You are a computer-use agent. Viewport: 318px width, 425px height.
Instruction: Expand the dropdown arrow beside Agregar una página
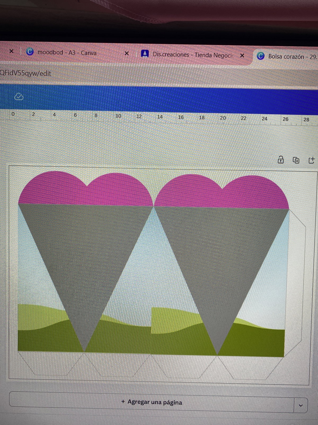click(x=301, y=405)
